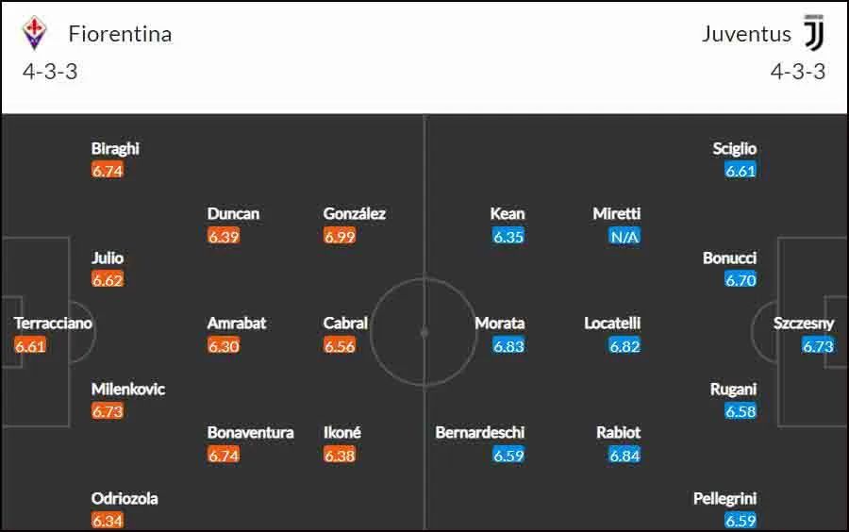Select Odriozola at right back

pyautogui.click(x=125, y=498)
